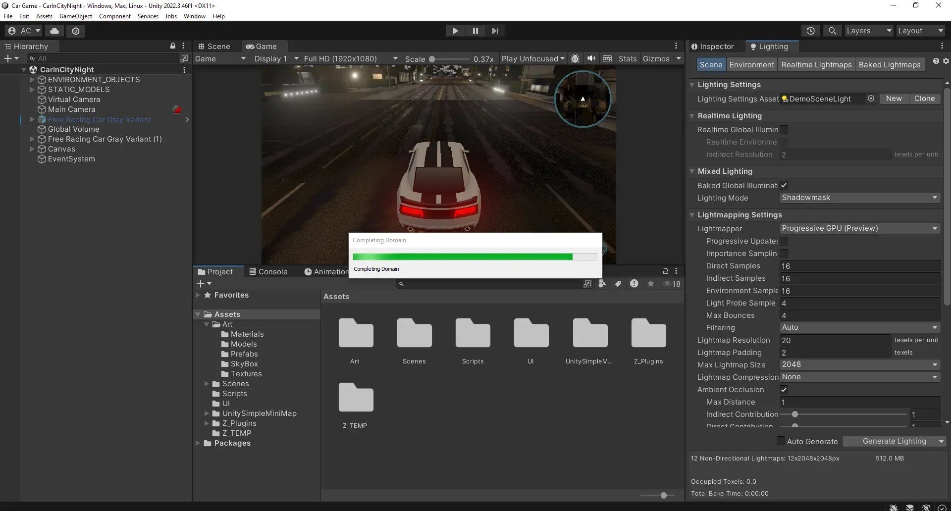Open the Undo History icon
951x511 pixels.
[x=811, y=31]
